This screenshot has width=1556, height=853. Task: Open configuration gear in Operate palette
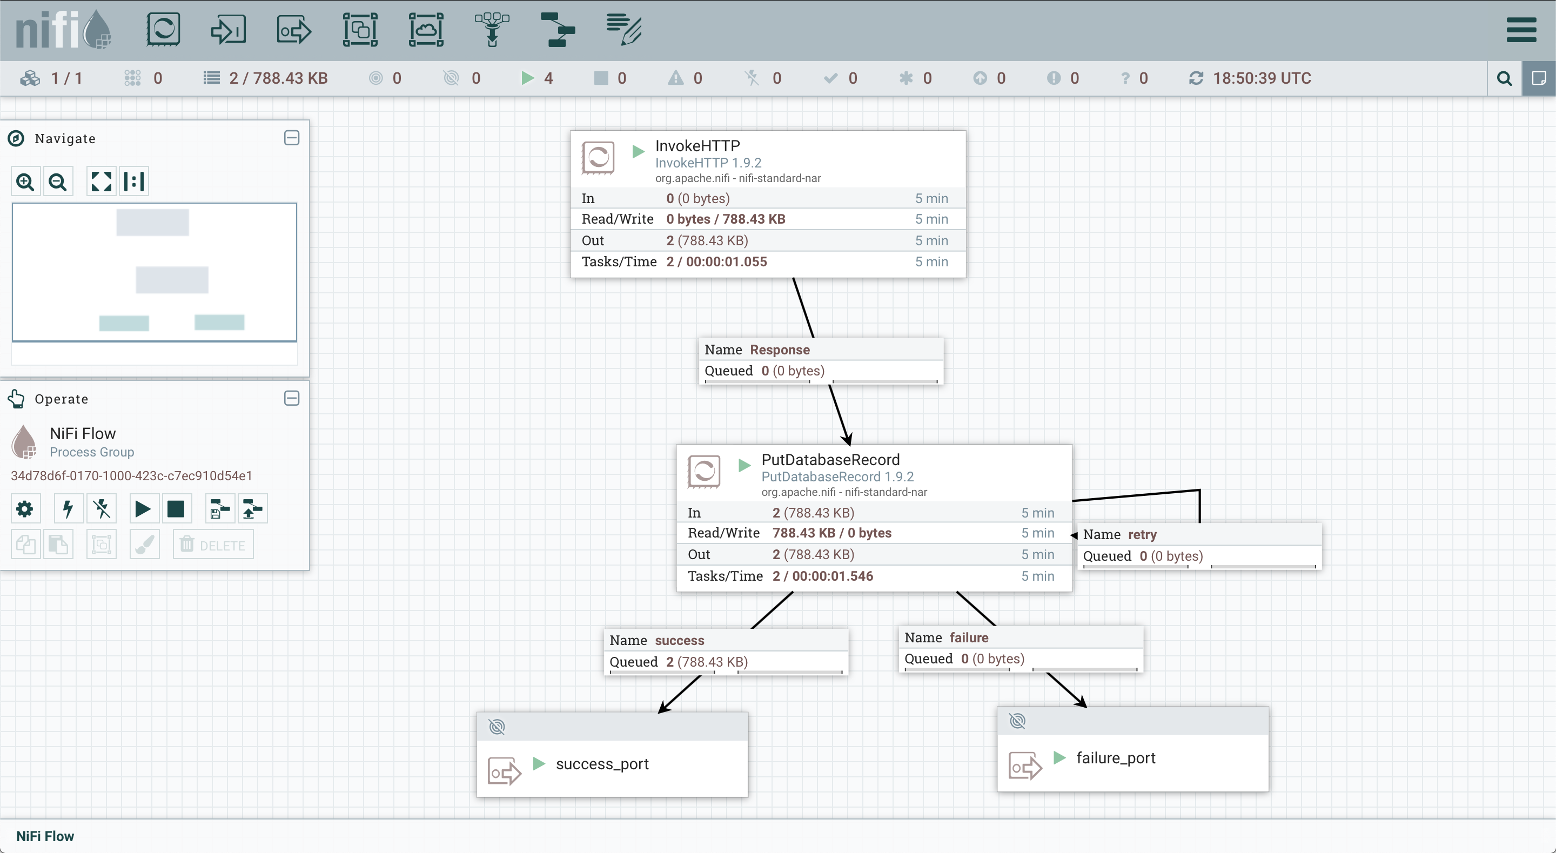[x=25, y=509]
